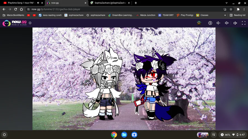Open the now.gg coin dollar icon
This screenshot has width=248, height=139.
(x=210, y=23)
